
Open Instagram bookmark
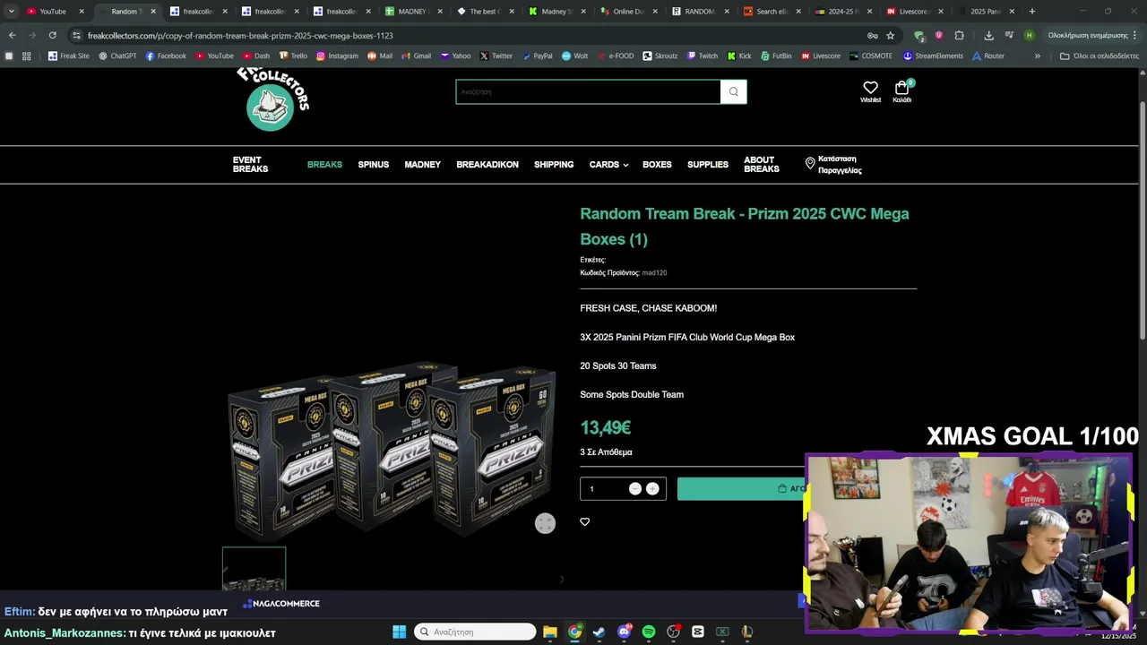point(337,56)
